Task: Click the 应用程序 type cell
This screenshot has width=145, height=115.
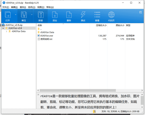Action: coord(130,36)
